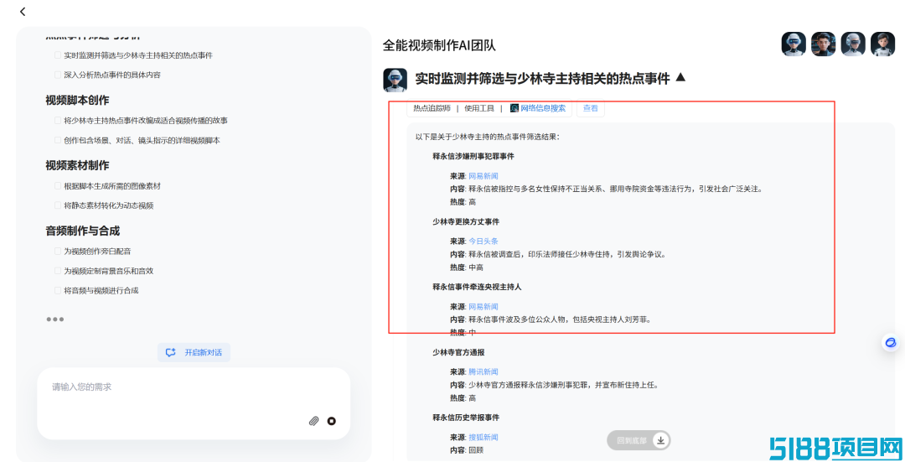Click the 查看 button

point(591,108)
